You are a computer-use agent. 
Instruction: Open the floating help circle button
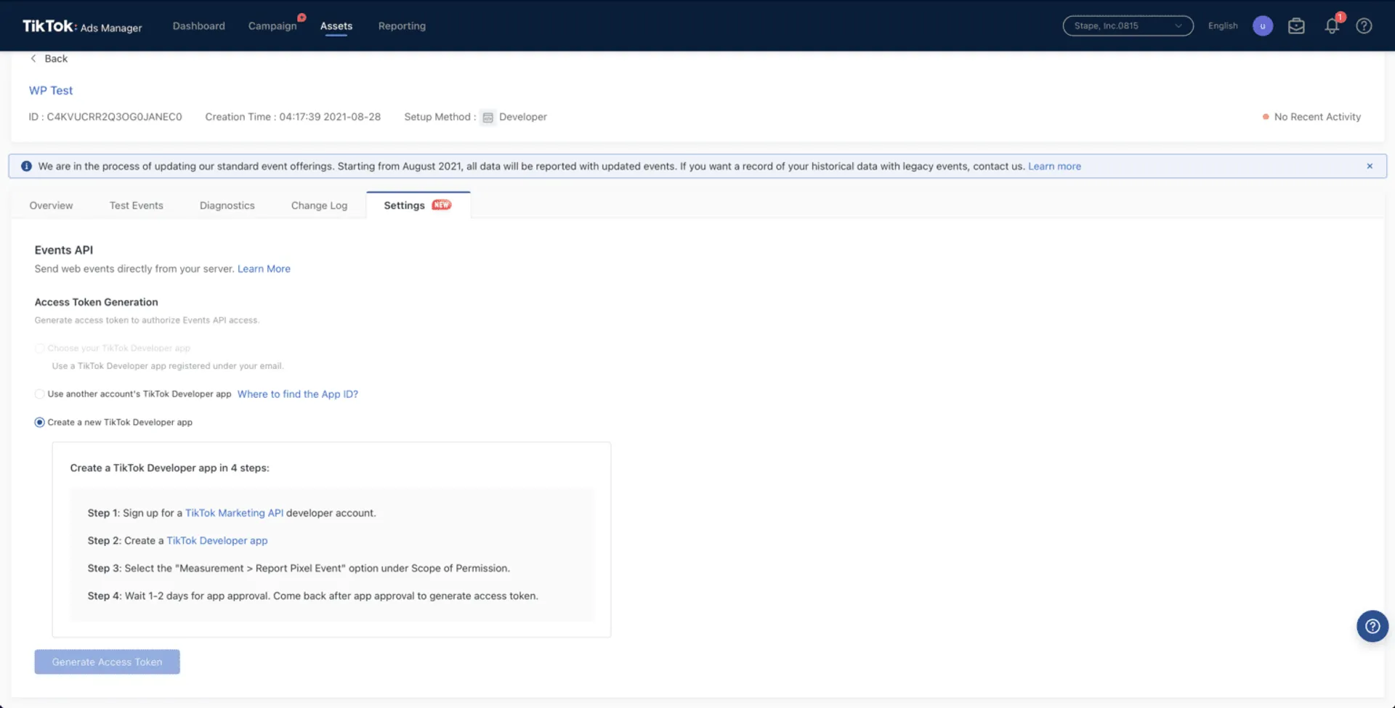coord(1372,626)
